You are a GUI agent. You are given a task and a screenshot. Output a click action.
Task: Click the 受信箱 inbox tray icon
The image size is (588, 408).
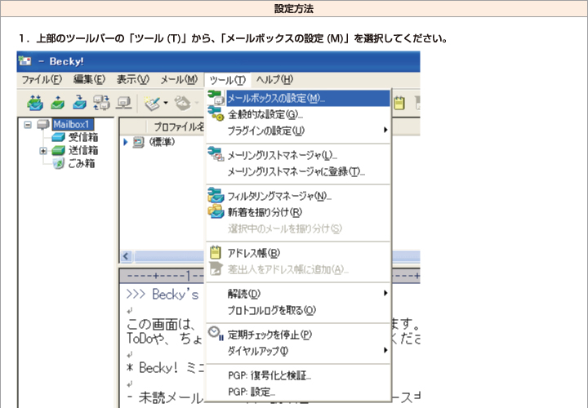click(x=59, y=138)
